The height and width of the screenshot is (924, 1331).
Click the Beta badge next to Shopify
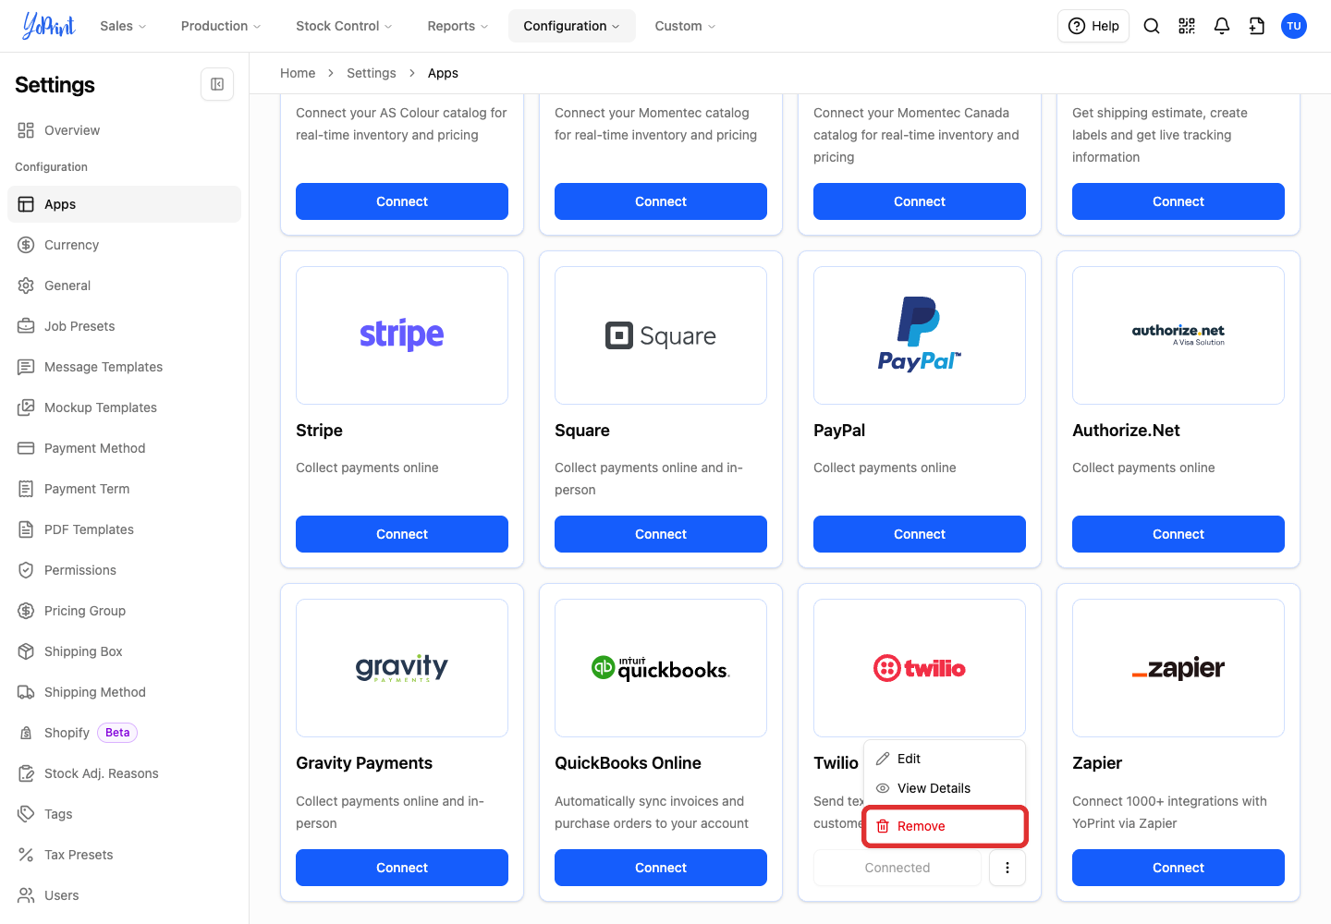click(117, 733)
